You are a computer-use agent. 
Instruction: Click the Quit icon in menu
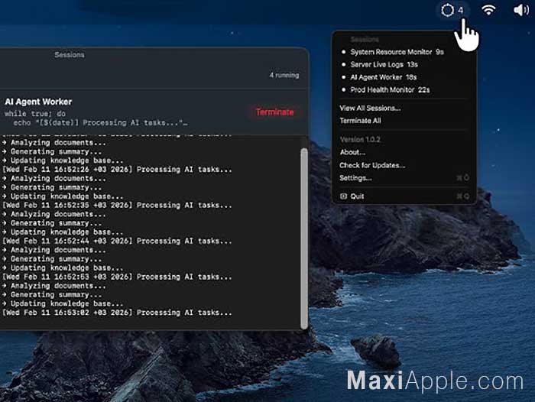click(x=343, y=196)
